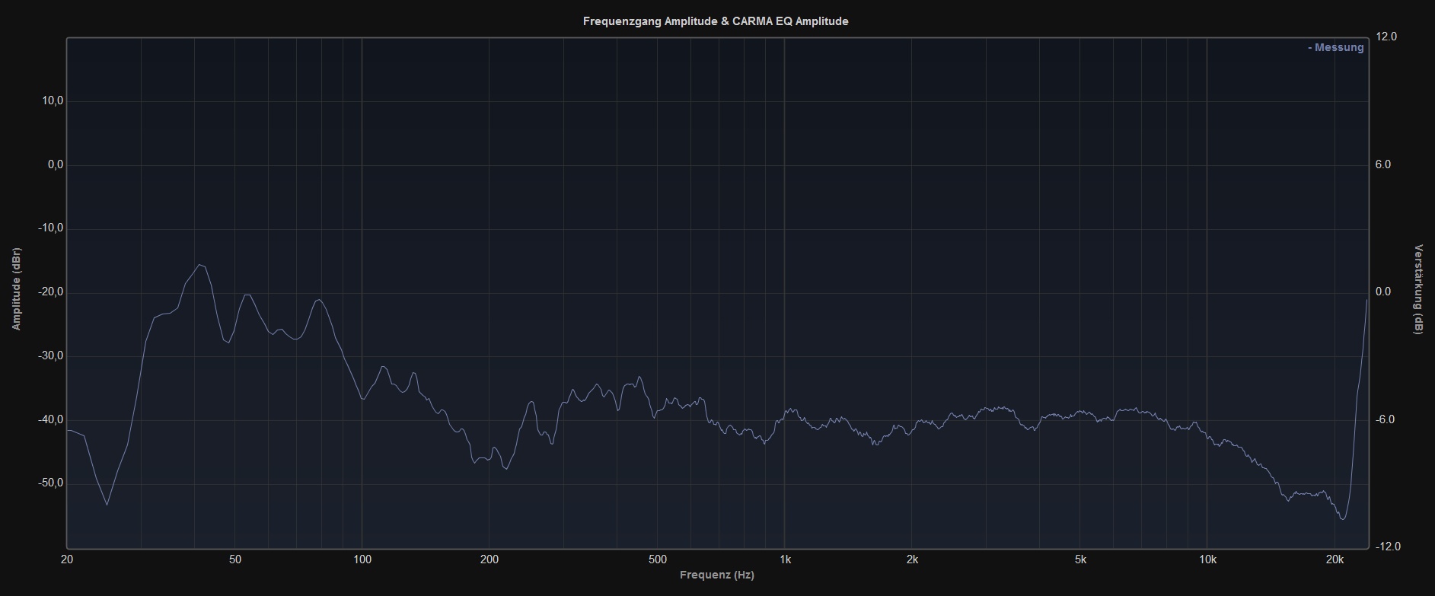Viewport: 1435px width, 596px height.
Task: Click the 50 Hz tick label
Action: pos(234,559)
